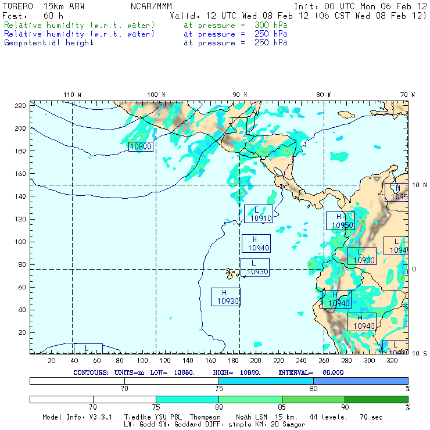Click the 'HIGH= 10920.' contour value

coord(236,372)
